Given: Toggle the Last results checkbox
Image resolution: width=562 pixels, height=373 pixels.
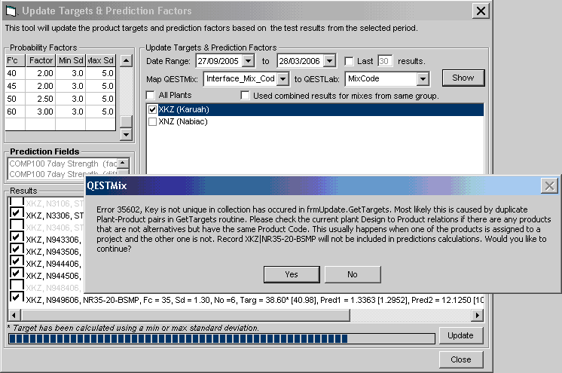Looking at the screenshot, I should (349, 60).
